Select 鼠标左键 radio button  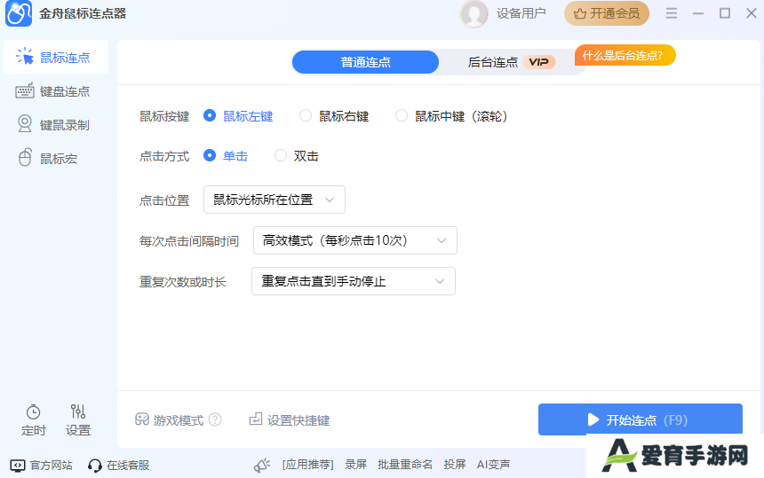210,116
